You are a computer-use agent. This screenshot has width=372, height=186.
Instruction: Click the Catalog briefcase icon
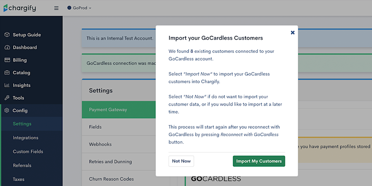tap(7, 72)
